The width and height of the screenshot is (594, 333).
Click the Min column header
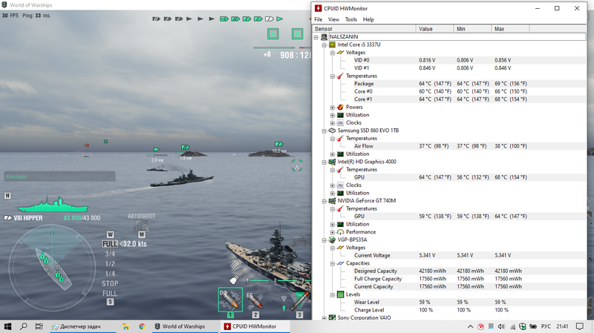pyautogui.click(x=473, y=29)
